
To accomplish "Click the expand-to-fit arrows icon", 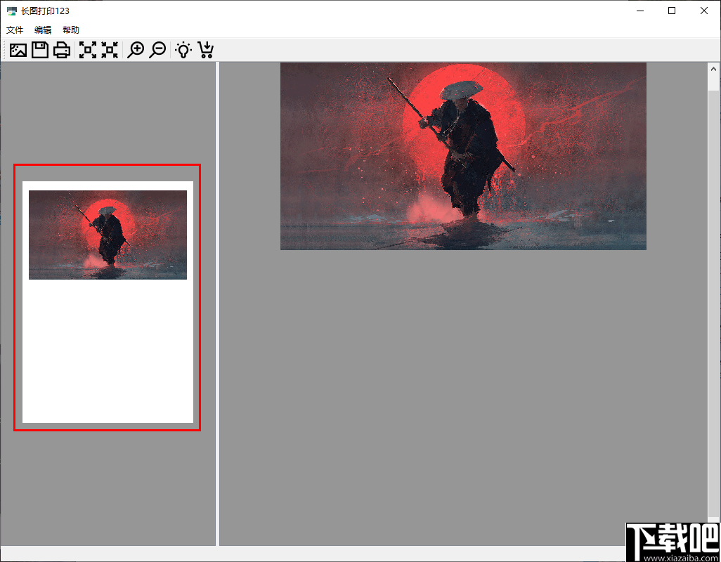I will (x=88, y=50).
